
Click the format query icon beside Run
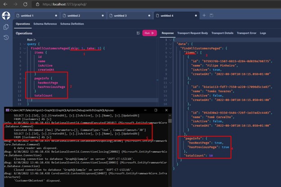(x=138, y=33)
